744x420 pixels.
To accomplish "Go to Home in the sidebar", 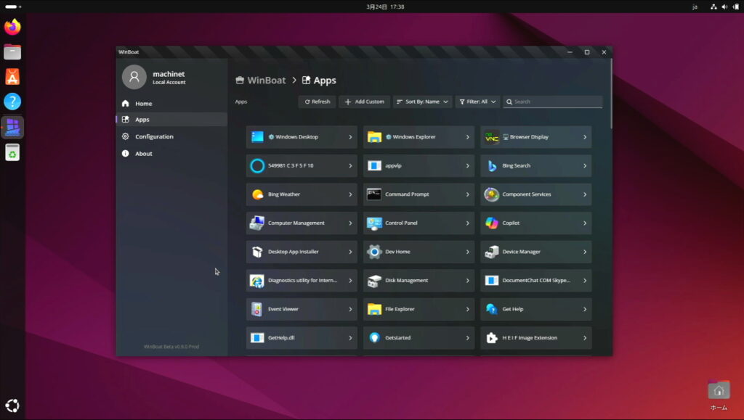I will point(143,104).
